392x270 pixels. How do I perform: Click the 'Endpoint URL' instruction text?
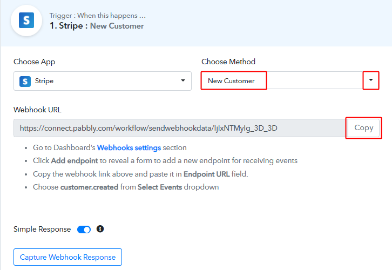206,174
